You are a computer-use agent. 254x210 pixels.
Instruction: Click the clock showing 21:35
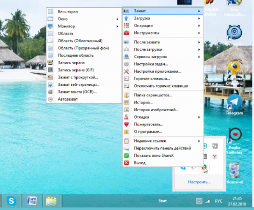[237, 199]
